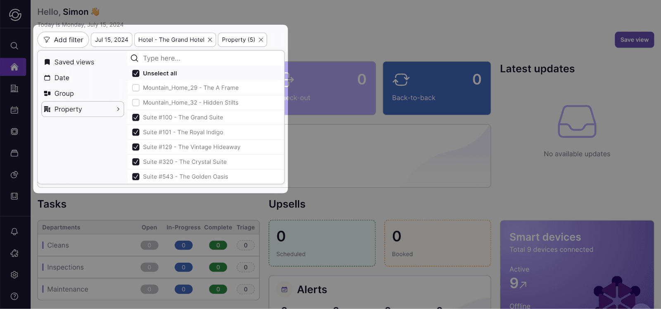Image resolution: width=661 pixels, height=309 pixels.
Task: Click the Maintenance Triage count badge
Action: [245, 289]
